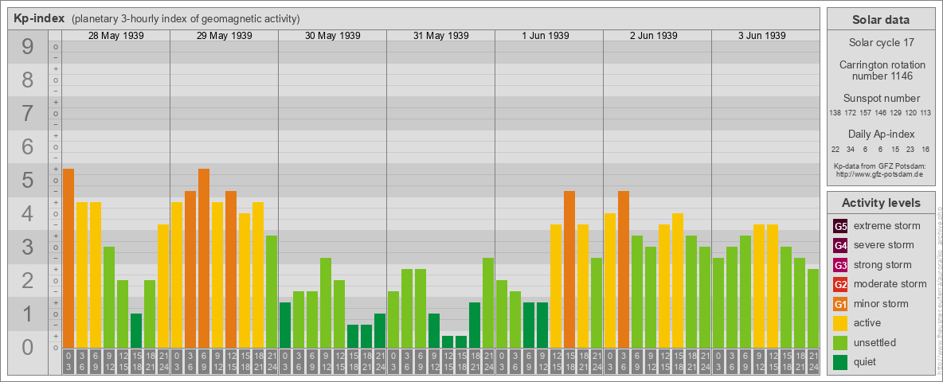Image resolution: width=943 pixels, height=382 pixels.
Task: Click daily Ap-index value 15
Action: tap(896, 149)
